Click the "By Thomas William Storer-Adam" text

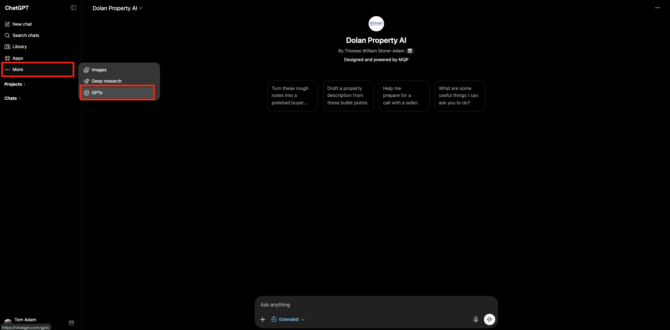(x=371, y=51)
